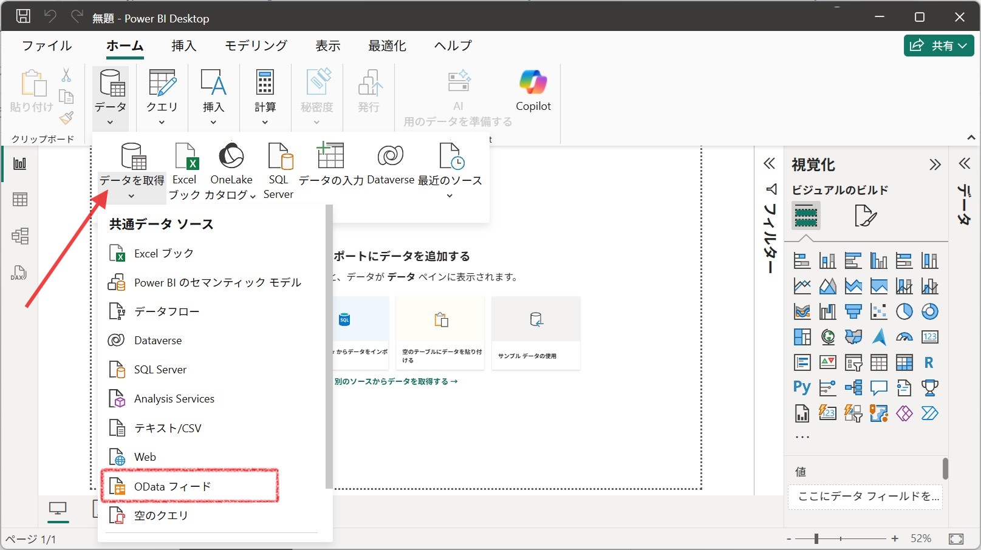
Task: Select the Q&A visual icon
Action: (x=878, y=388)
